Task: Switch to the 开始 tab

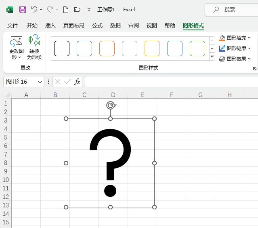Action: coord(32,25)
